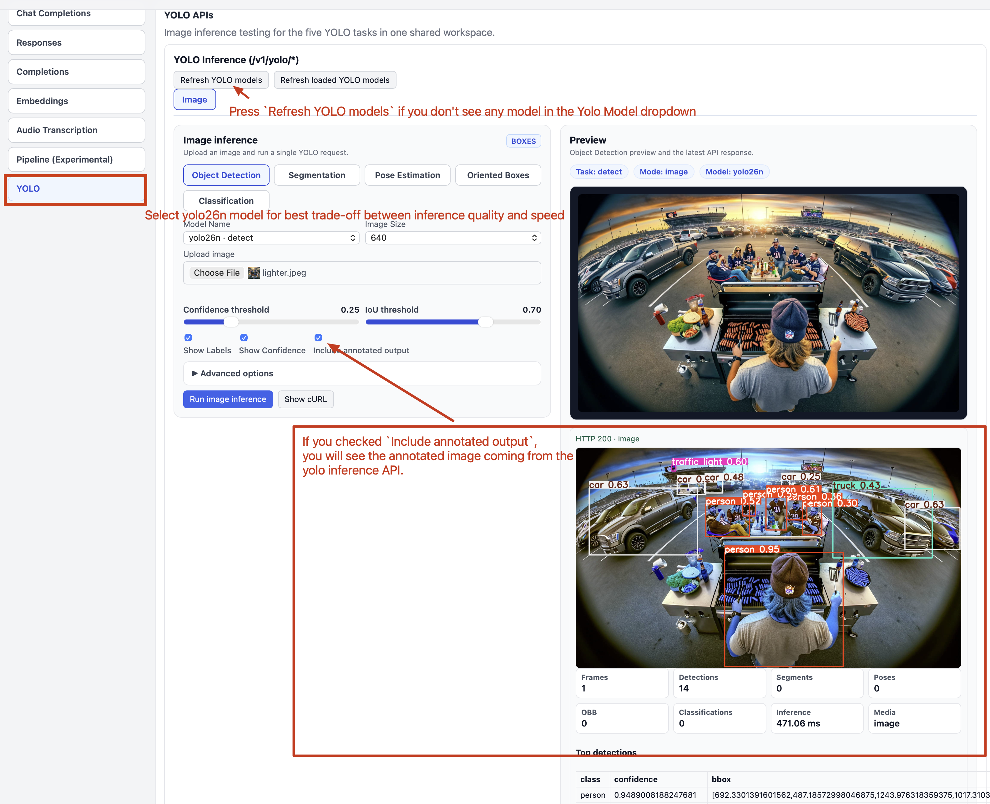990x804 pixels.
Task: Click the Model: yolo26n chip
Action: 734,172
